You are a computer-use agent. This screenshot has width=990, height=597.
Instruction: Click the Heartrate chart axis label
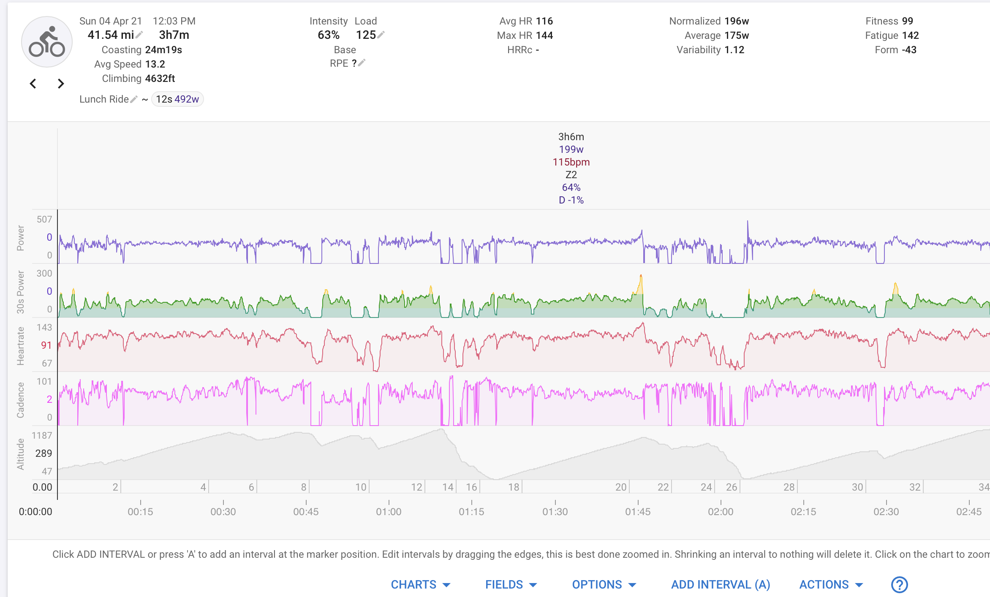click(20, 346)
